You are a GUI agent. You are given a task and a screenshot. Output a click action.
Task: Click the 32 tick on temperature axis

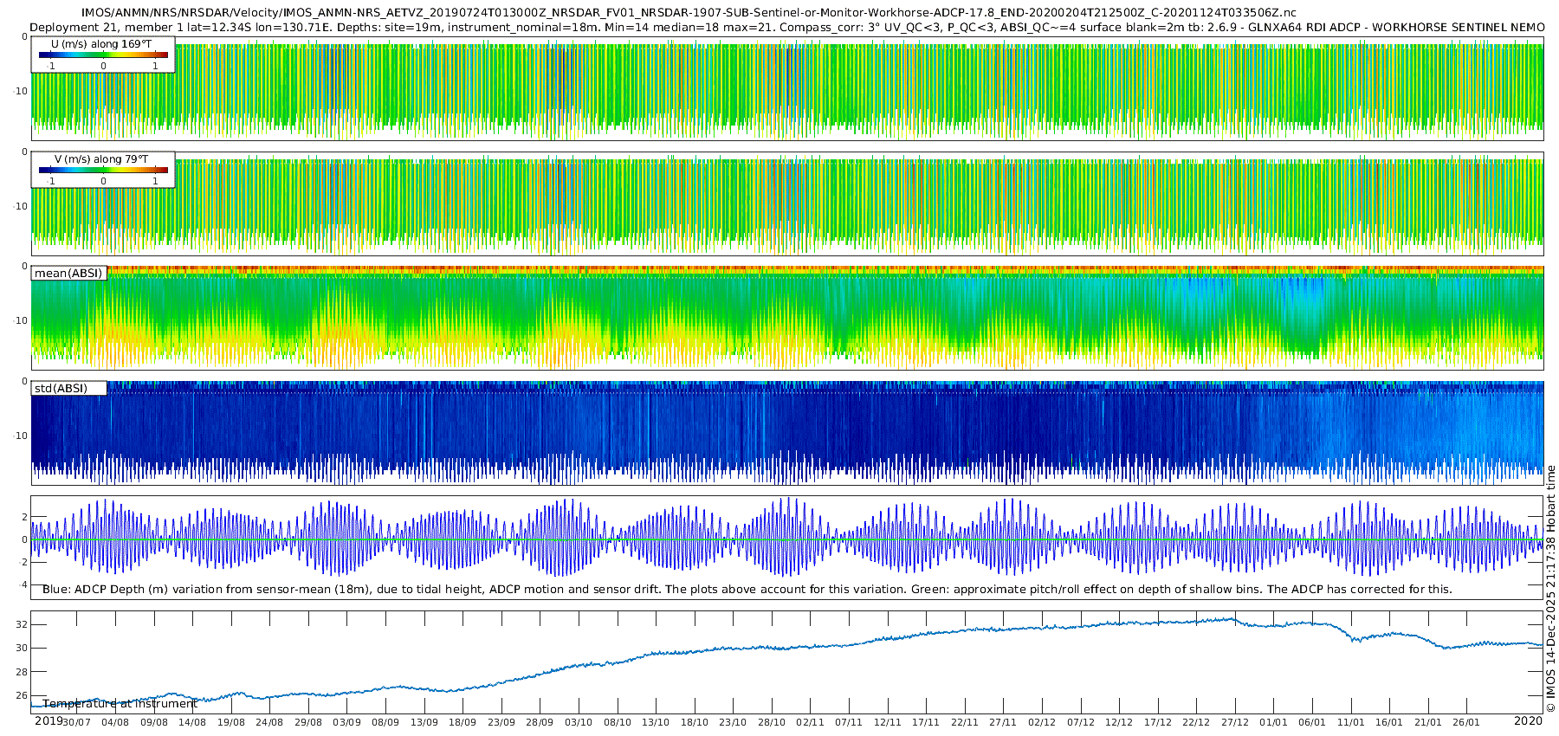(x=22, y=624)
